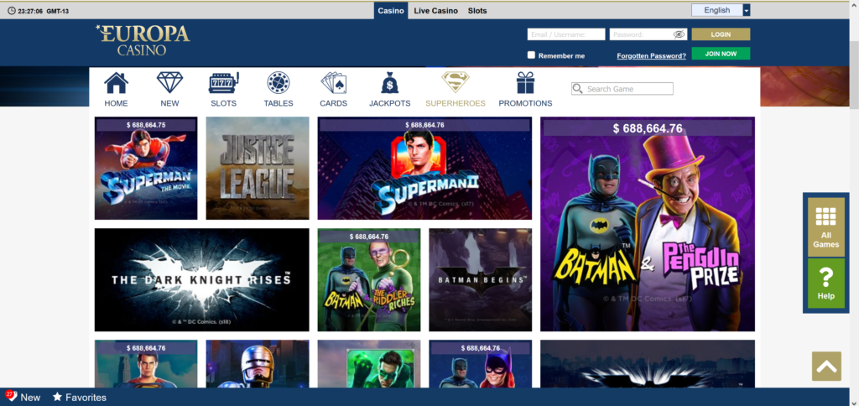
Task: Open the Green Lantern game tile
Action: click(369, 364)
